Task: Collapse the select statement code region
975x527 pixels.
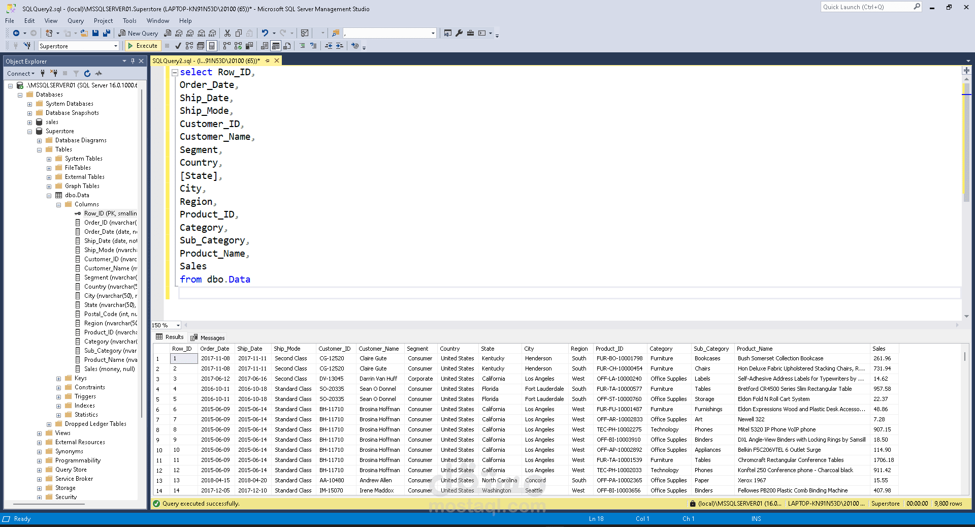Action: click(x=175, y=73)
